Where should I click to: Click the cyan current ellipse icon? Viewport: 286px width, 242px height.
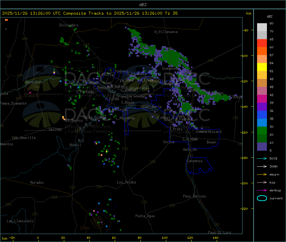pos(262,198)
